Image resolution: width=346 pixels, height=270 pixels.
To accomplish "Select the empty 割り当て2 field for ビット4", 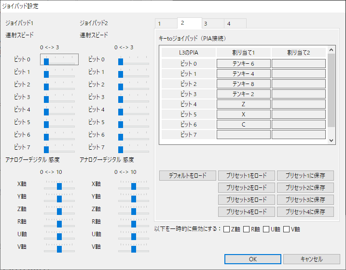I will pyautogui.click(x=298, y=104).
